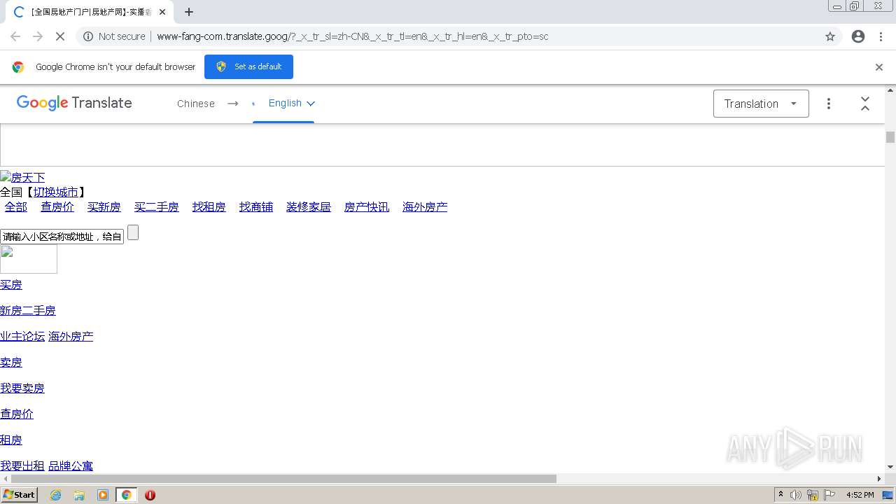Click the broken image placeholder thumbnail
896x504 pixels.
(x=29, y=259)
